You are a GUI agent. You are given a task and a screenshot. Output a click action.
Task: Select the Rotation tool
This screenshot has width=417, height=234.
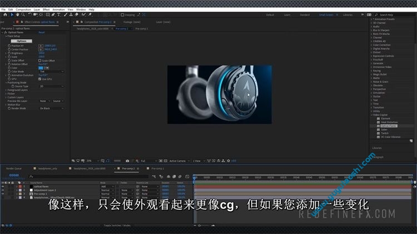30,15
